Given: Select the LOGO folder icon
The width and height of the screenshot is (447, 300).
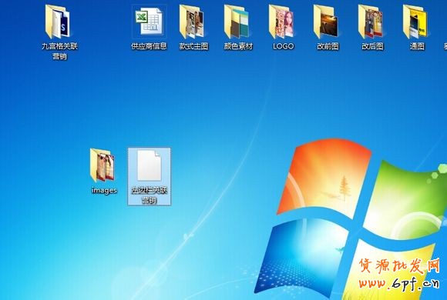Looking at the screenshot, I should tap(281, 22).
